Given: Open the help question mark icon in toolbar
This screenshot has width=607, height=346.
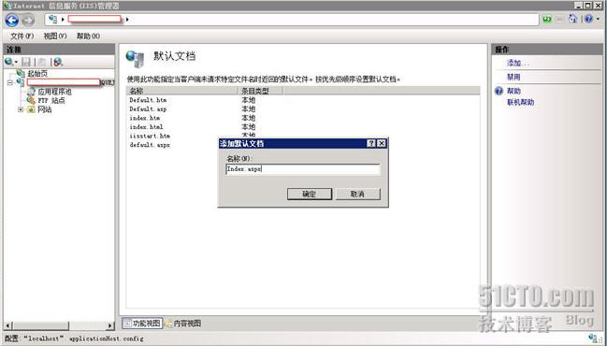Looking at the screenshot, I should (x=588, y=19).
